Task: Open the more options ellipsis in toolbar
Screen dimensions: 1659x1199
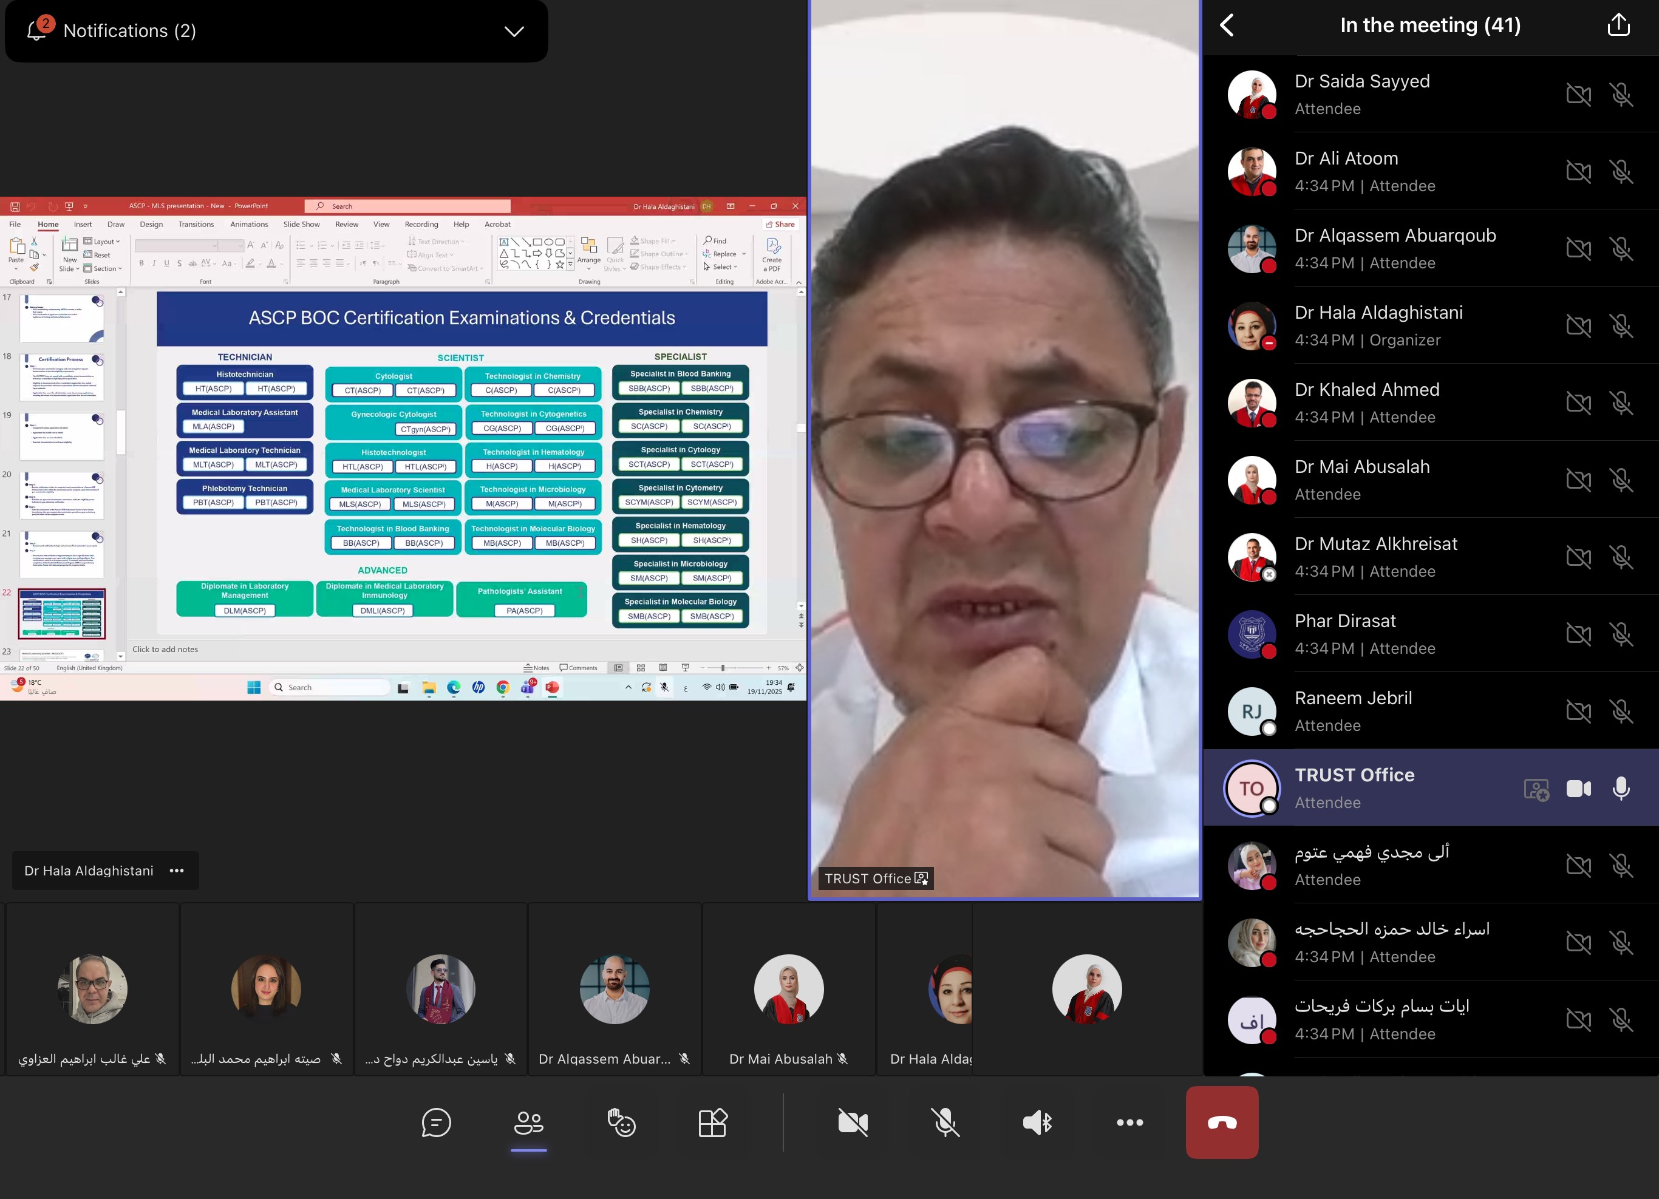Action: (x=1129, y=1123)
